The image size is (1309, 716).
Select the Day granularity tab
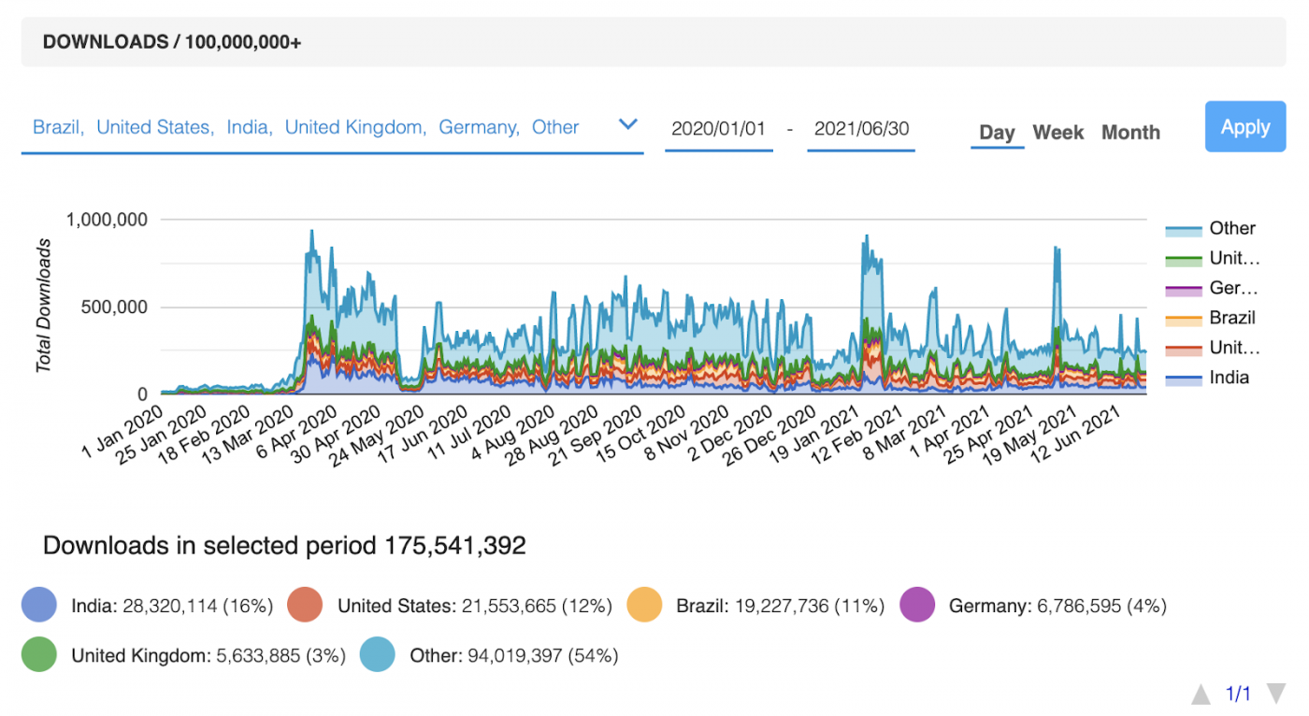pyautogui.click(x=997, y=133)
